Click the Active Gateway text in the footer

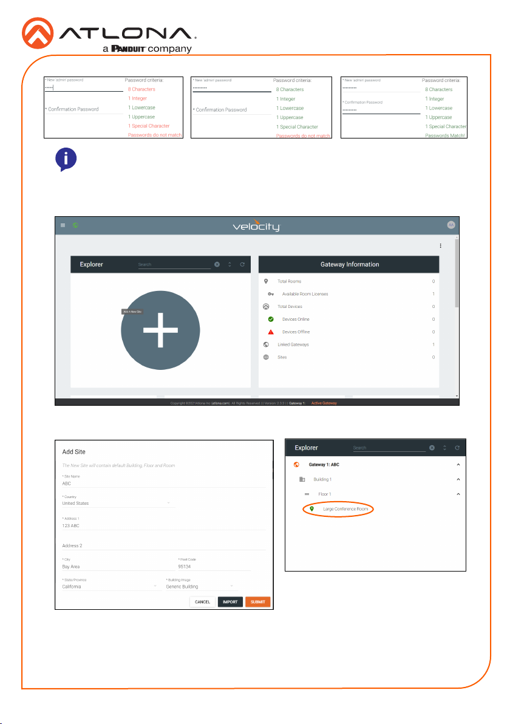pos(324,403)
